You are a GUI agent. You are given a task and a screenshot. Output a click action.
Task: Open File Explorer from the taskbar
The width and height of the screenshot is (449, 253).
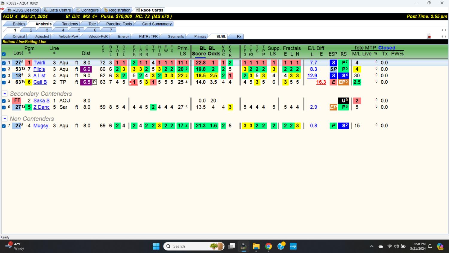click(256, 246)
